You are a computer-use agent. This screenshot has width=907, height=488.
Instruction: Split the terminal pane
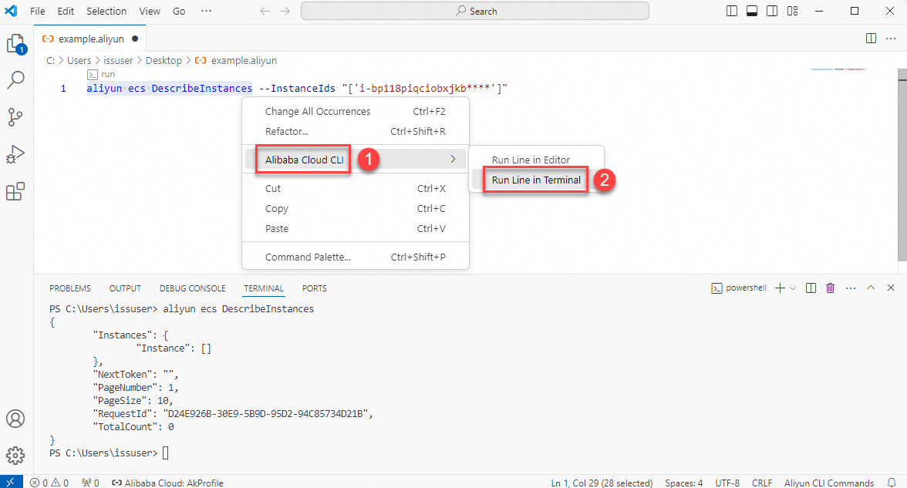click(811, 288)
